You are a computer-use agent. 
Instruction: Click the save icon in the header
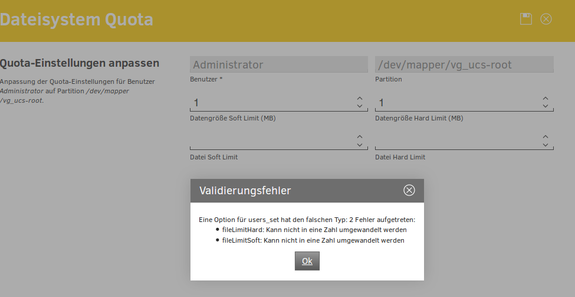click(x=525, y=19)
